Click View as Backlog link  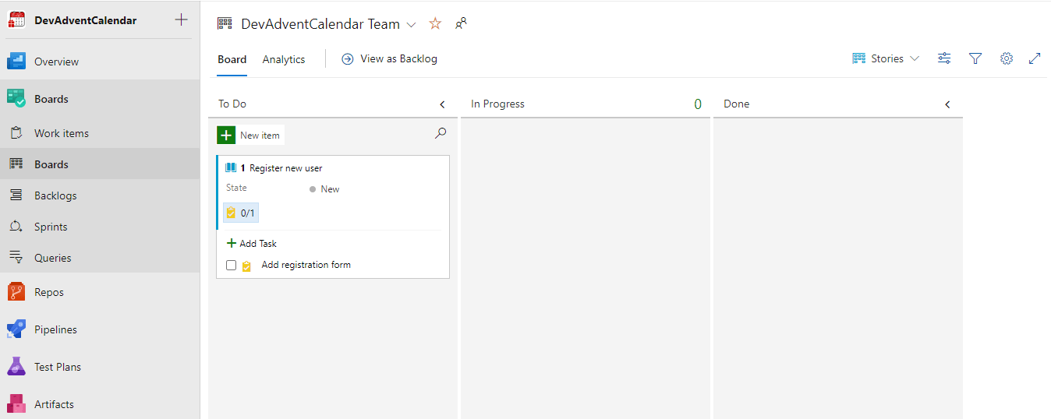coord(390,58)
